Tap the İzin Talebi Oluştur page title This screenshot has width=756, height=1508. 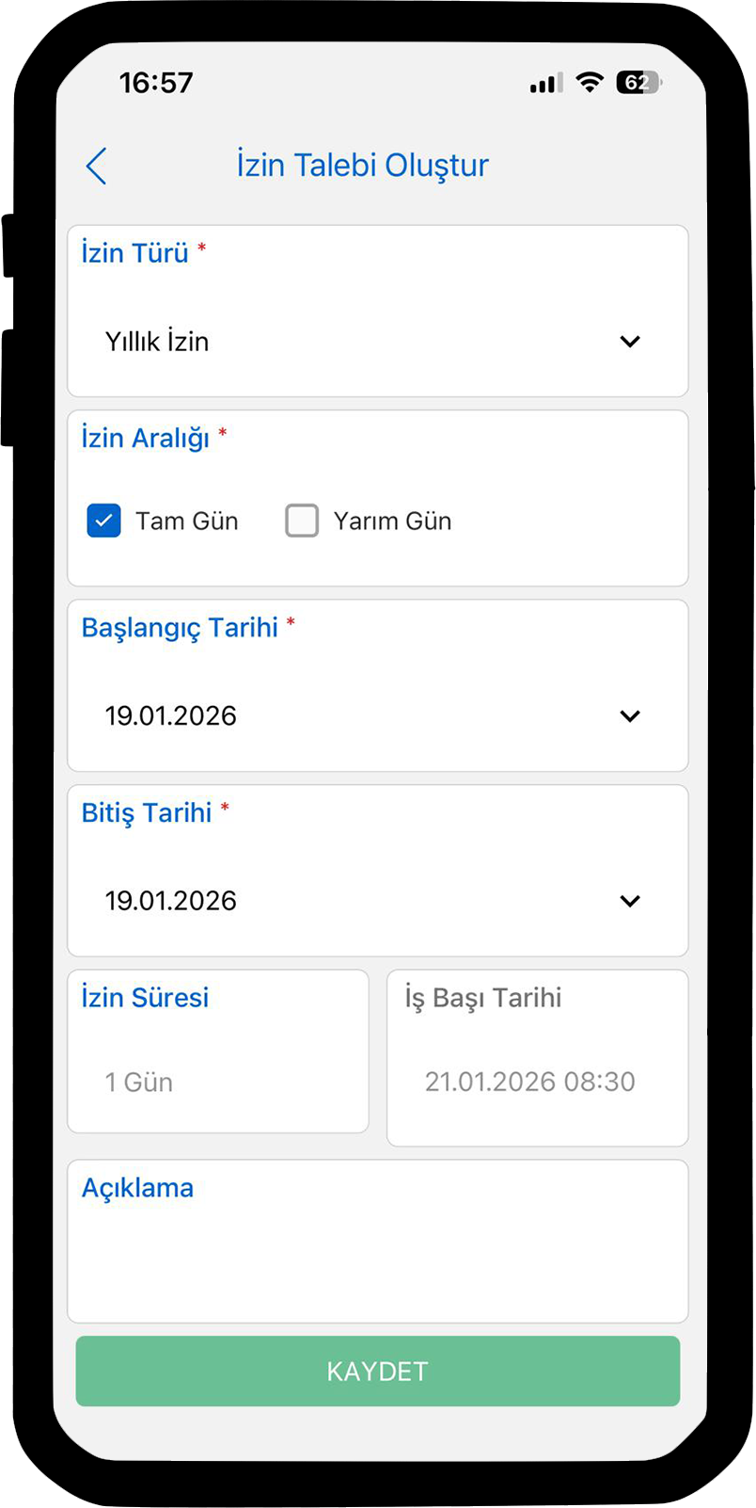[362, 166]
